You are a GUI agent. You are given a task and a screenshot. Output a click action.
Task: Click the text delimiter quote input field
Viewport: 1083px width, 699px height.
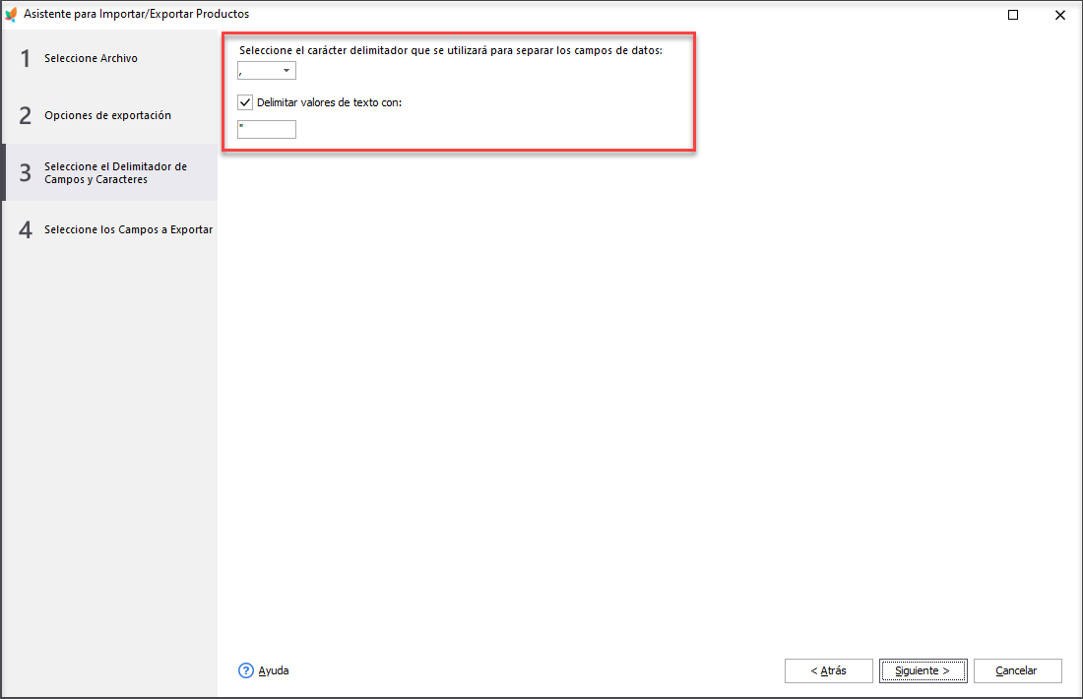tap(267, 129)
